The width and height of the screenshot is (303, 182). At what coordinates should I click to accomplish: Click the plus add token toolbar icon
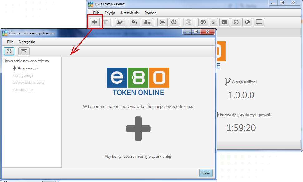95,22
